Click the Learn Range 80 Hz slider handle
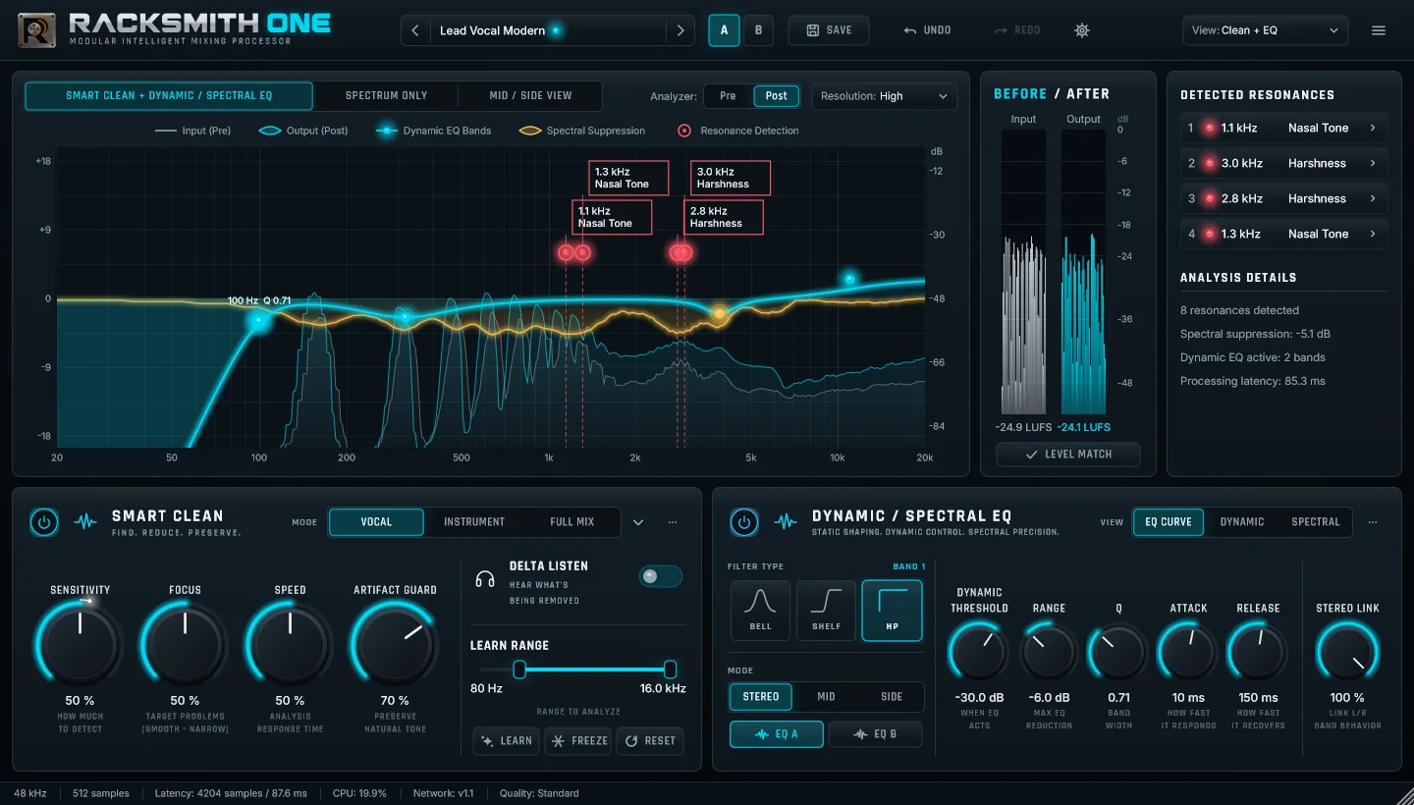Screen dimensions: 1414x805 pyautogui.click(x=519, y=670)
